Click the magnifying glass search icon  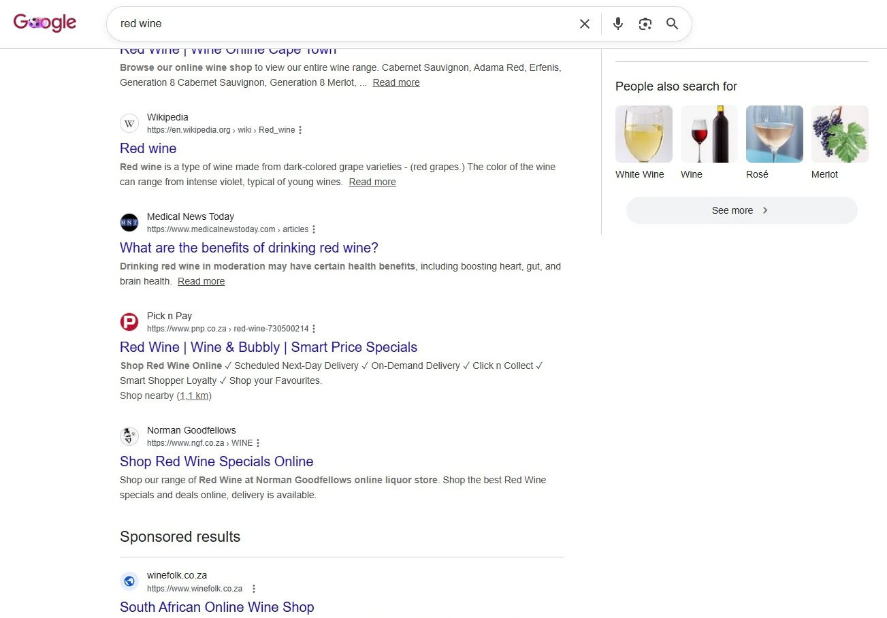[x=673, y=24]
